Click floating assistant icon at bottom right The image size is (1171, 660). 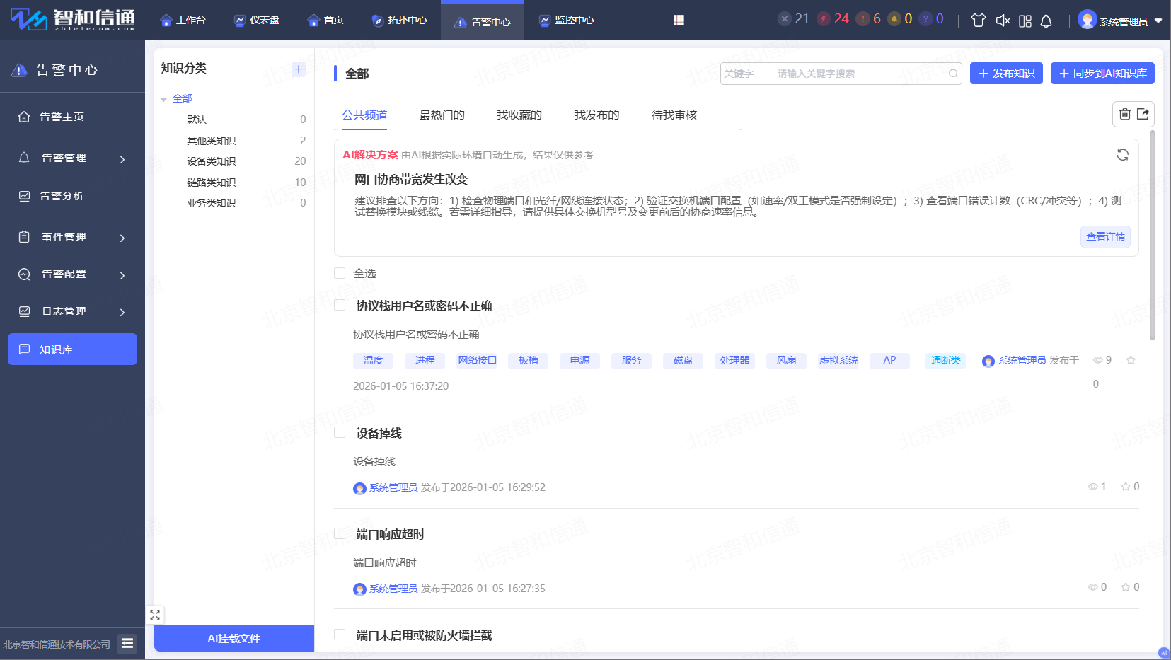point(1164,652)
